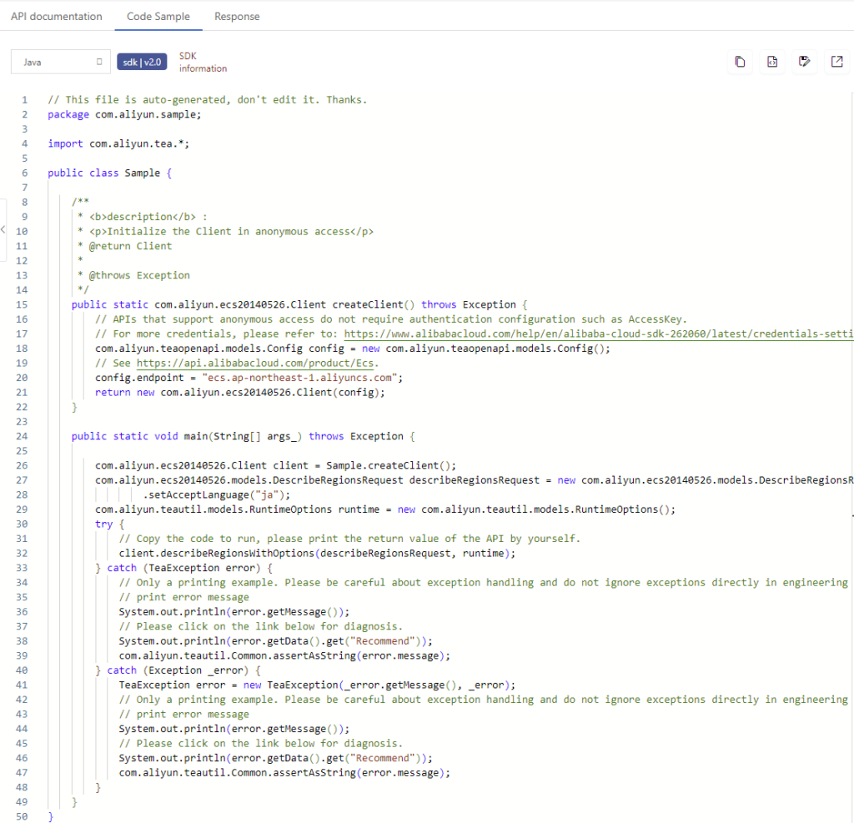854x823 pixels.
Task: Click the code file download icon
Action: (x=772, y=62)
